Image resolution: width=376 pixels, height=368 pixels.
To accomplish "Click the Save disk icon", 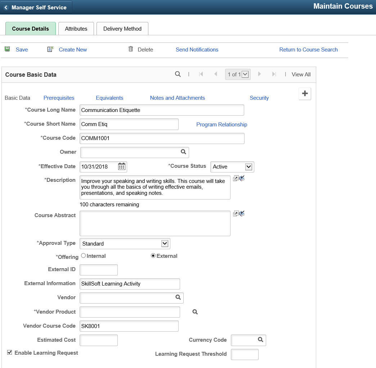I will click(7, 49).
